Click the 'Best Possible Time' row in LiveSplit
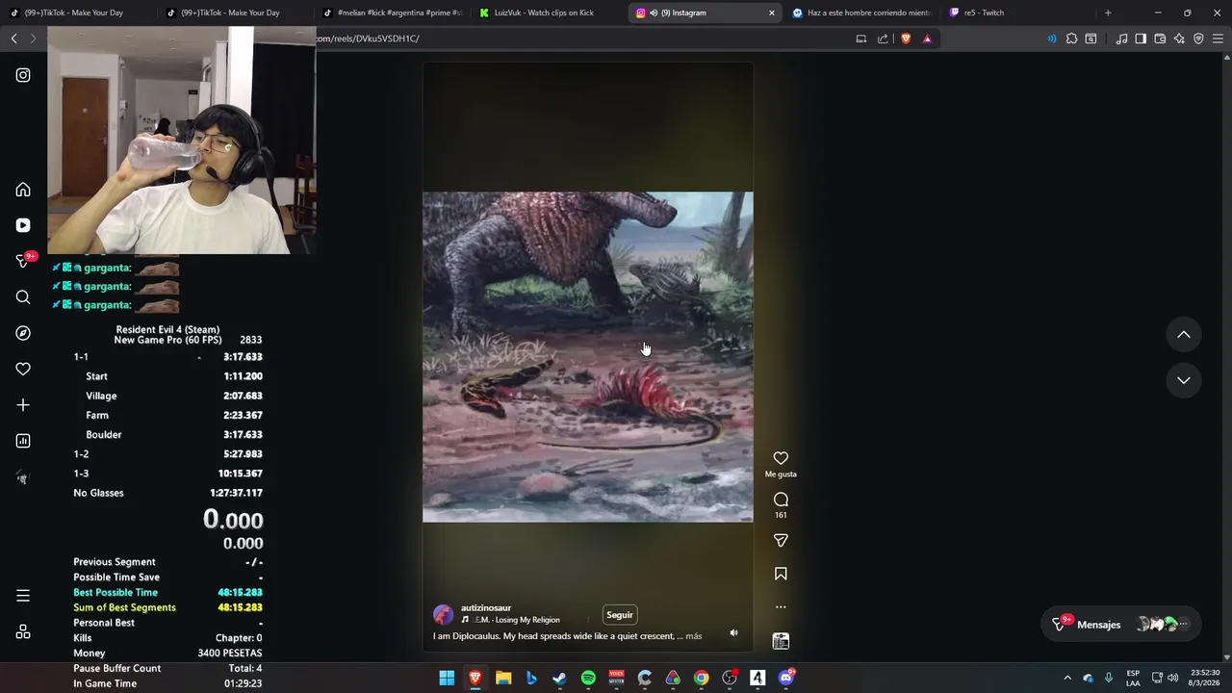1232x693 pixels. 167,593
